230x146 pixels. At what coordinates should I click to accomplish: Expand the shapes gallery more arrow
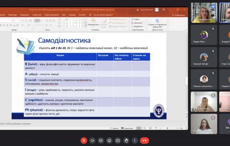[x=86, y=26]
